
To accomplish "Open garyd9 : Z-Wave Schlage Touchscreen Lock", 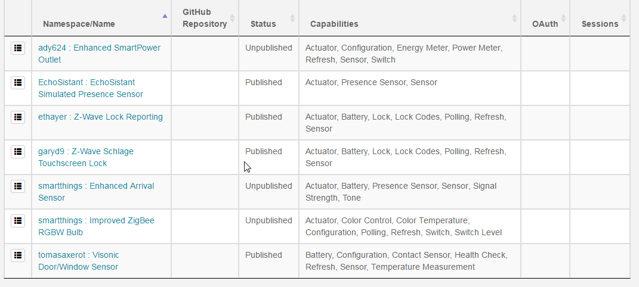I will pyautogui.click(x=85, y=157).
